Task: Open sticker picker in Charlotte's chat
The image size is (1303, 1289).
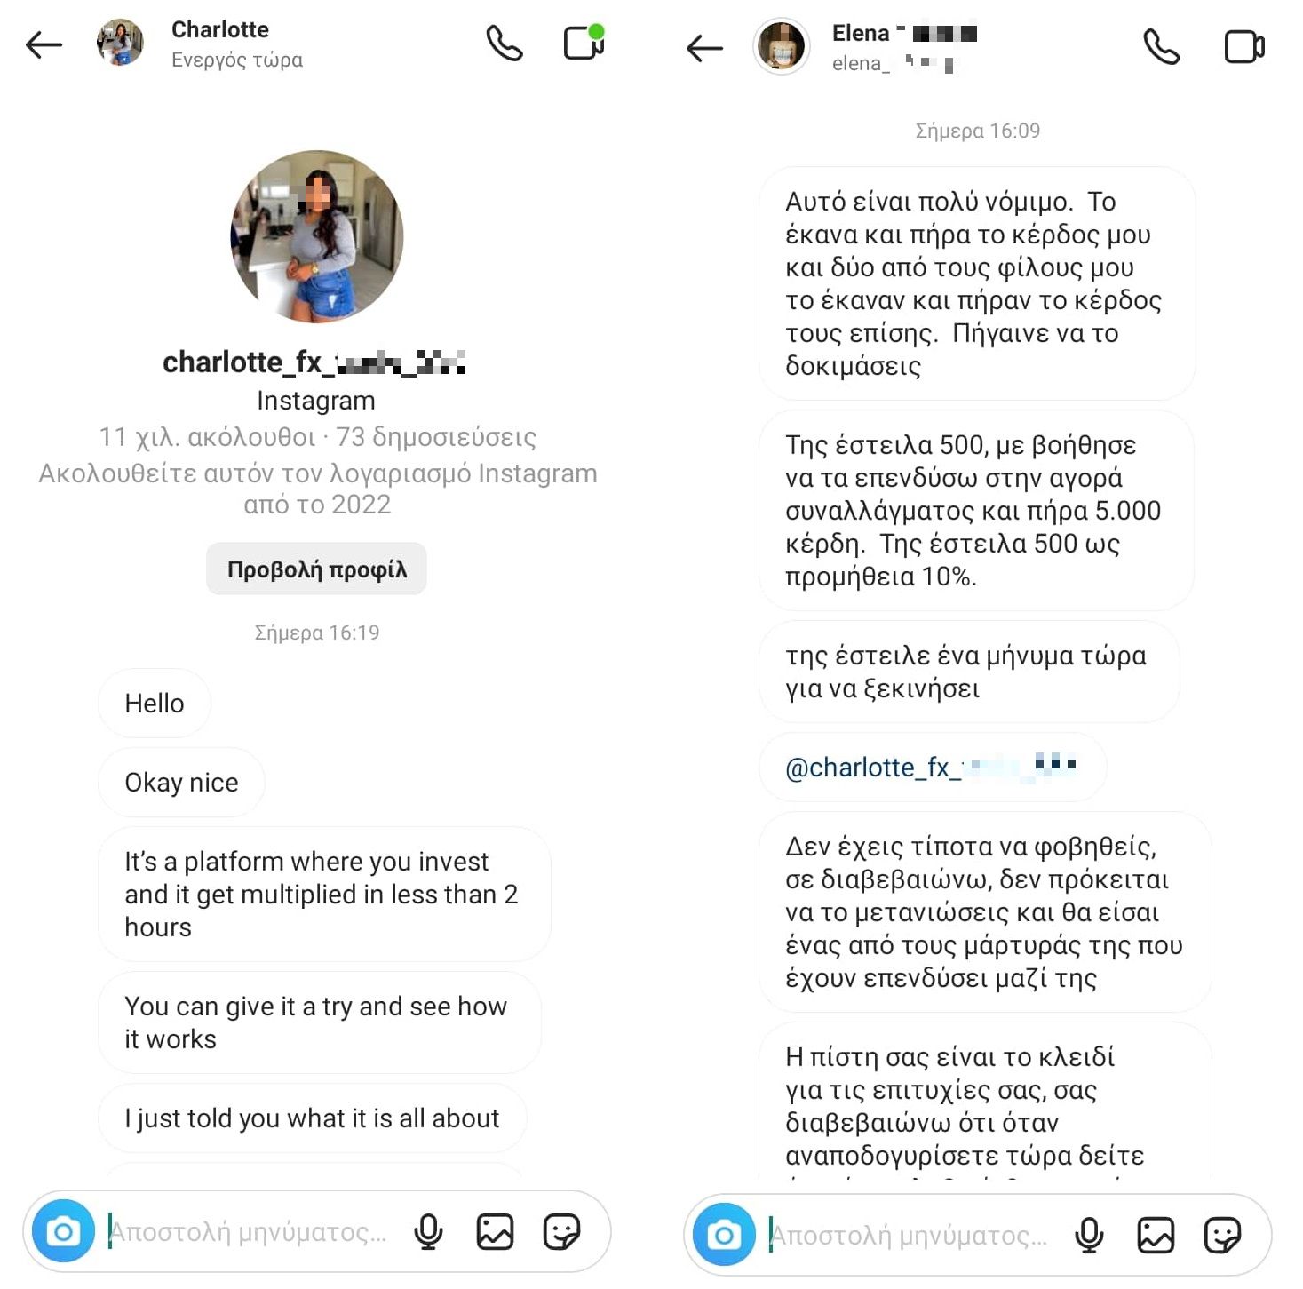Action: 561,1231
